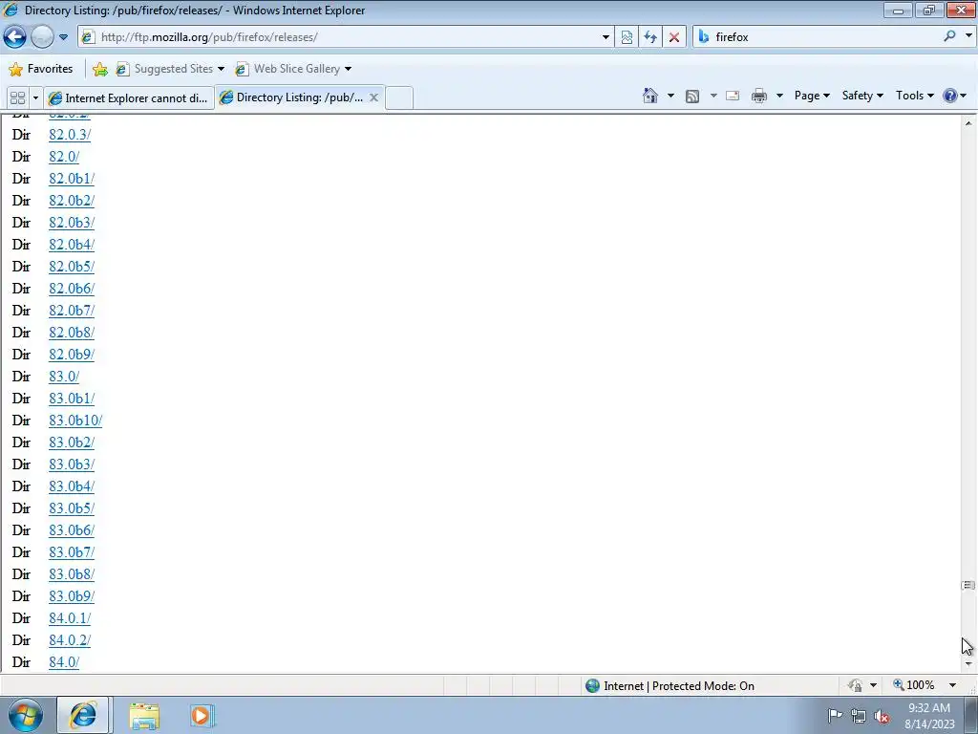Click the zoom level 100% button

coord(914,685)
